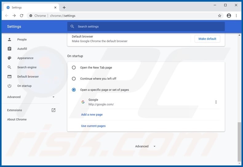The height and width of the screenshot is (167, 243).
Task: Focus the Search settings field
Action: click(146, 26)
